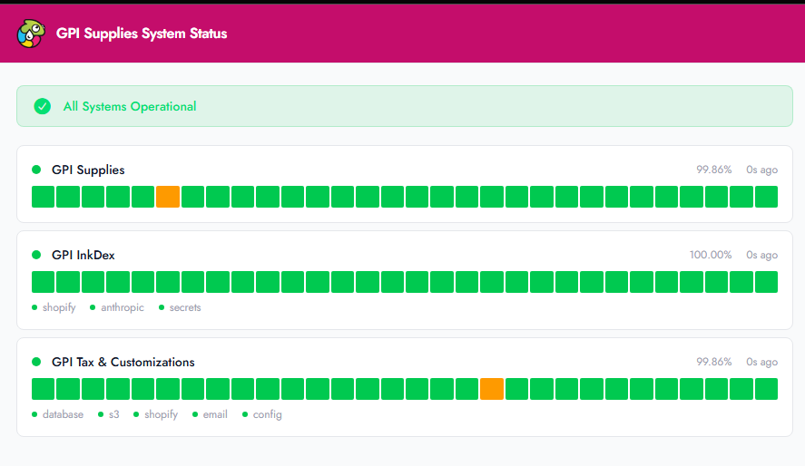Screen dimensions: 805x466
Task: Click the green dot next to secrets
Action: coord(162,307)
